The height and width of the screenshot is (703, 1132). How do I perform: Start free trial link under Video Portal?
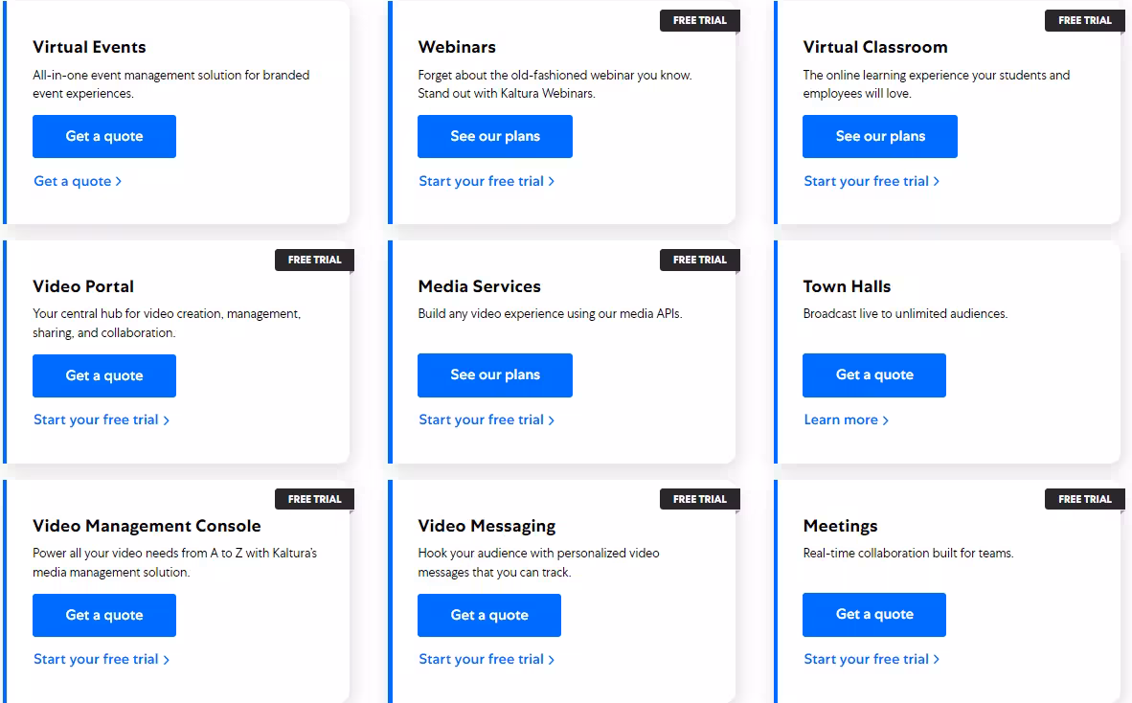pos(102,420)
